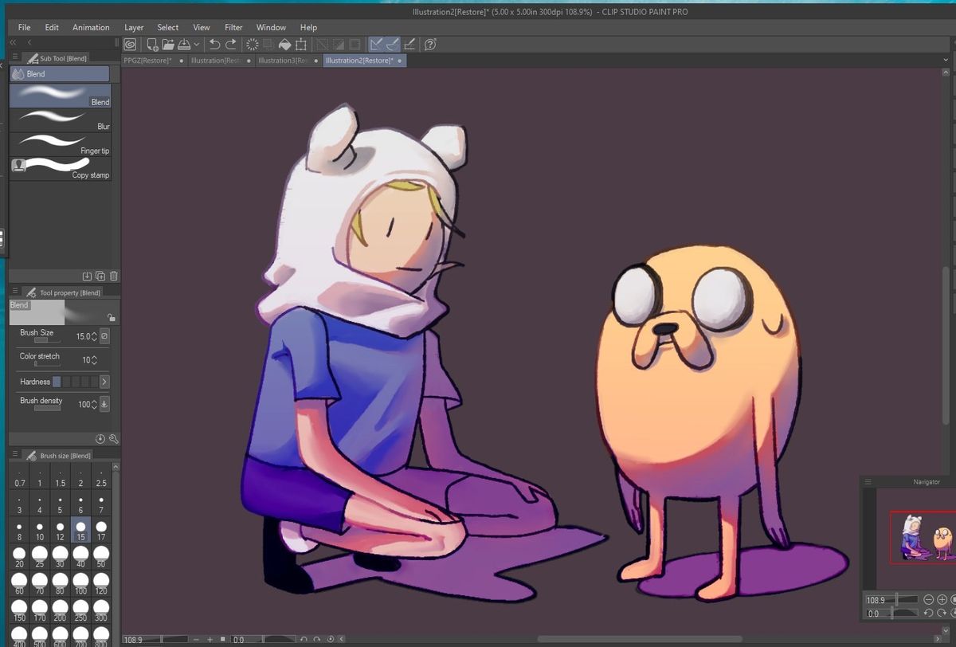Click the Navigator zoom out icon
The height and width of the screenshot is (647, 956).
929,600
